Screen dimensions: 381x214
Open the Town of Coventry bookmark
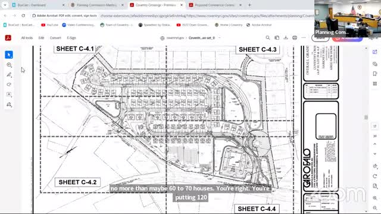tap(117, 25)
